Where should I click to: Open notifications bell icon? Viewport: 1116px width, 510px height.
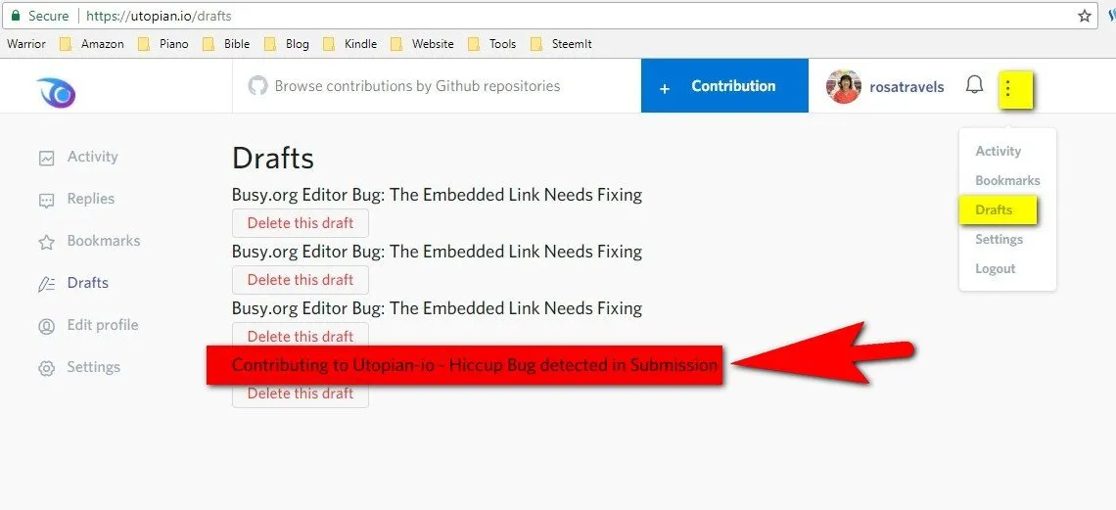[x=974, y=85]
